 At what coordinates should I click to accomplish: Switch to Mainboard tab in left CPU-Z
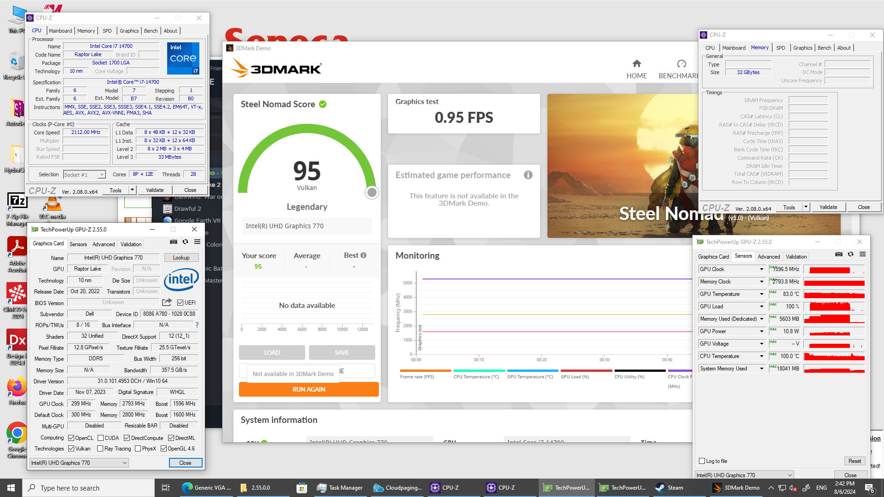point(60,30)
